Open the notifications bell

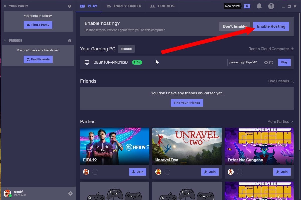click(x=259, y=6)
